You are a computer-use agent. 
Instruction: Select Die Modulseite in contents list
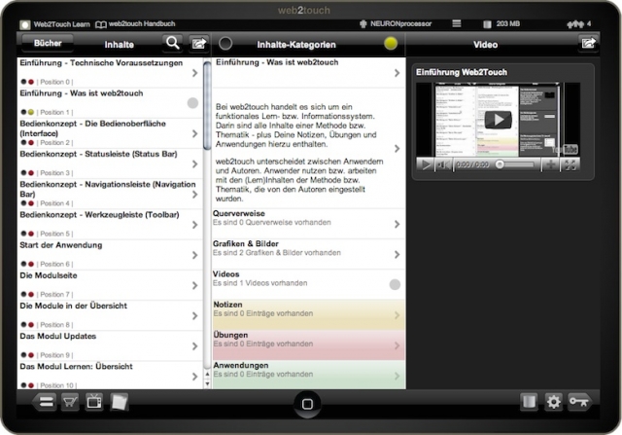click(x=110, y=285)
